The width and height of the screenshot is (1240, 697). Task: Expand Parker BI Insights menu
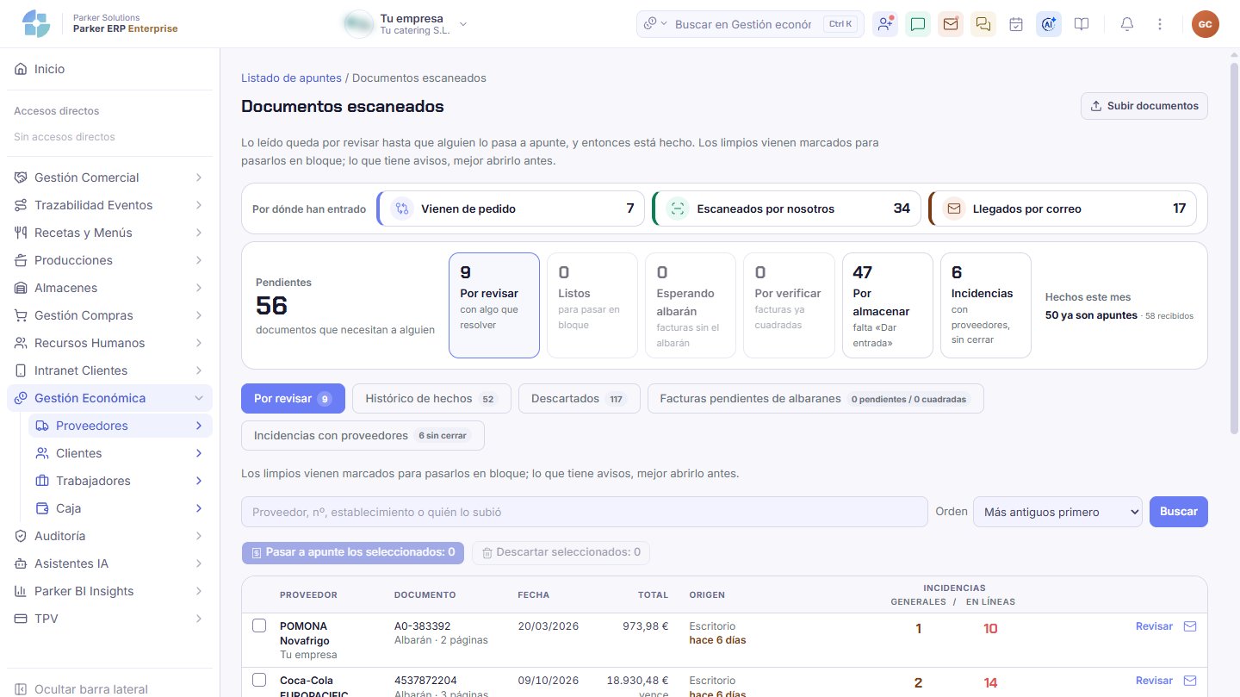pyautogui.click(x=109, y=591)
